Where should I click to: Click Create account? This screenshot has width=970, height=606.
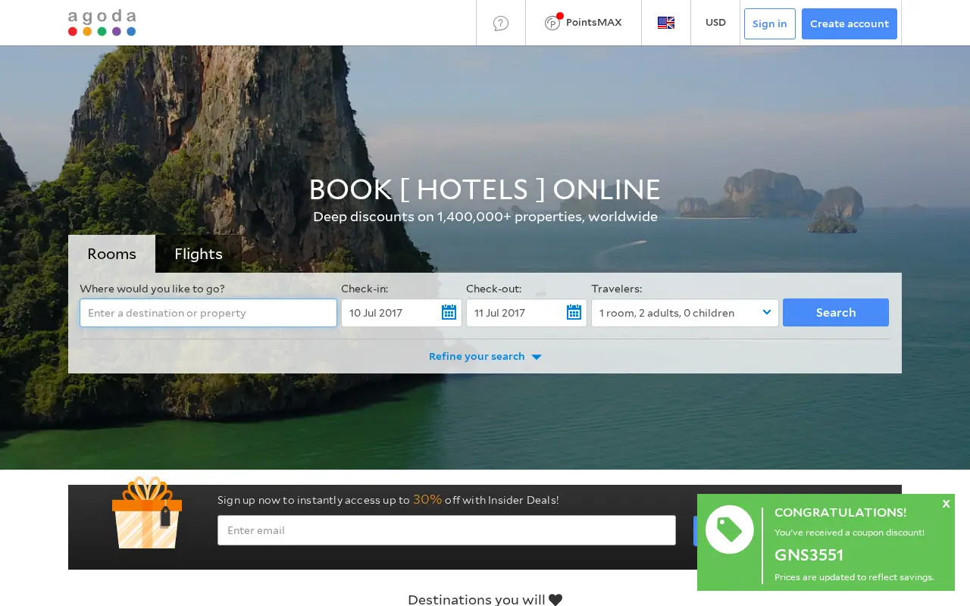tap(850, 23)
